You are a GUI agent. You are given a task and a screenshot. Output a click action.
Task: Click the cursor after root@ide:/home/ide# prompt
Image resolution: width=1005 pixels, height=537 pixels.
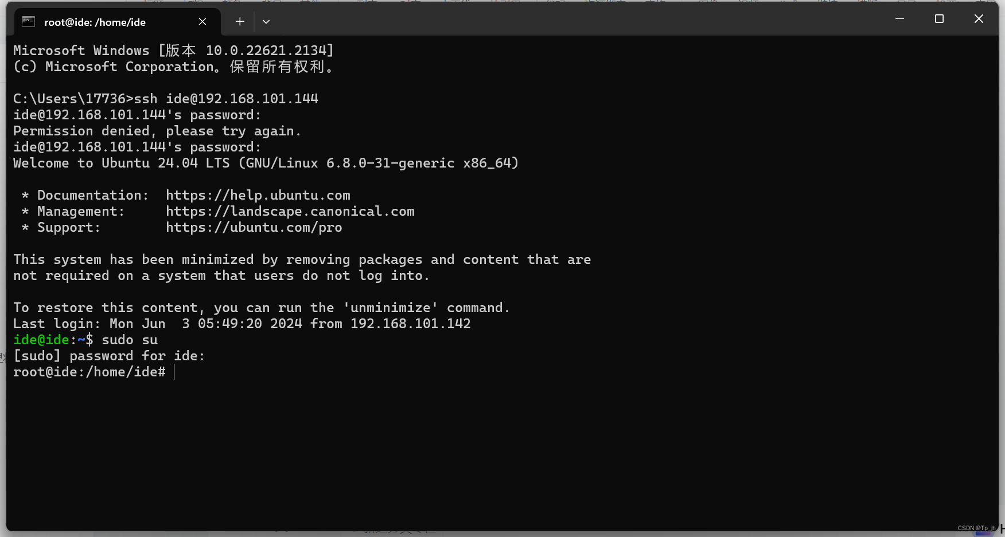coord(174,372)
